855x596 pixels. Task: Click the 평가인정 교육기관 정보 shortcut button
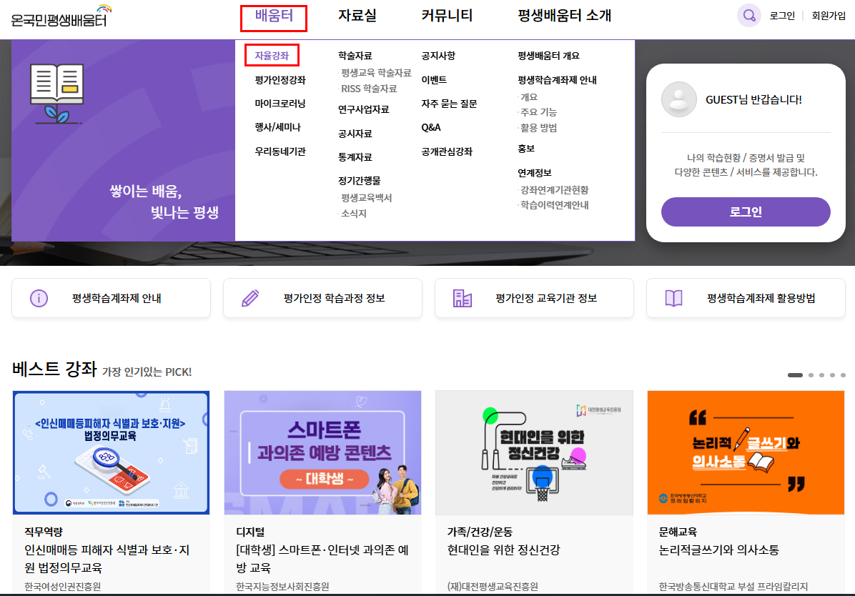(535, 298)
